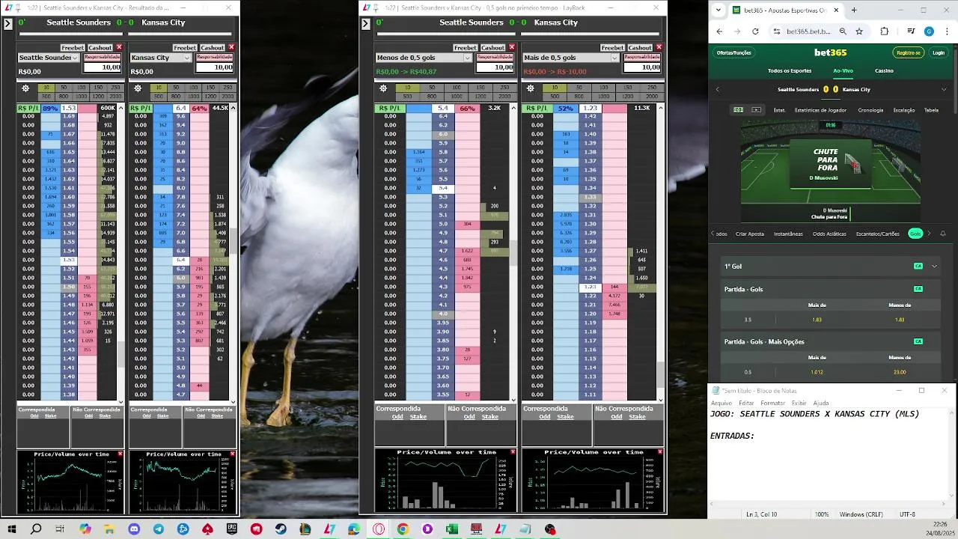This screenshot has height=539, width=958.
Task: Click Cashout button in Menos de 0,5 gols ladder
Action: tap(493, 48)
